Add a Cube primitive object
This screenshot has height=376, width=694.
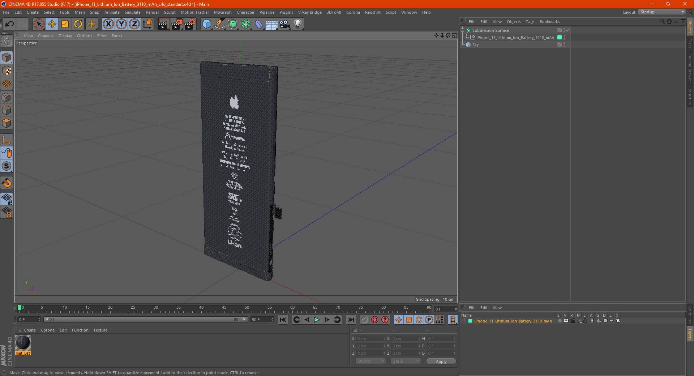click(x=206, y=24)
